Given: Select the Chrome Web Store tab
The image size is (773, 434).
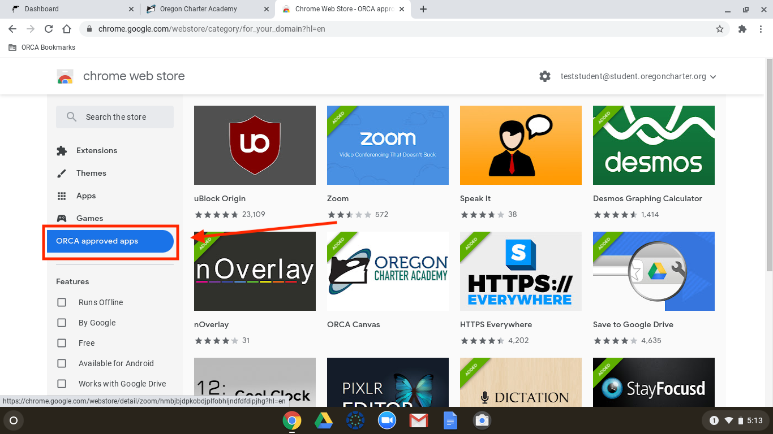Looking at the screenshot, I should point(344,9).
